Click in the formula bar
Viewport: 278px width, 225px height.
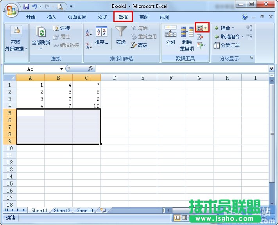(x=182, y=68)
